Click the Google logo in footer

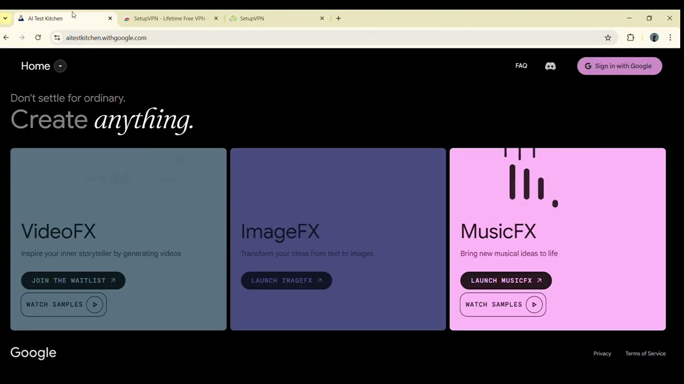[33, 353]
